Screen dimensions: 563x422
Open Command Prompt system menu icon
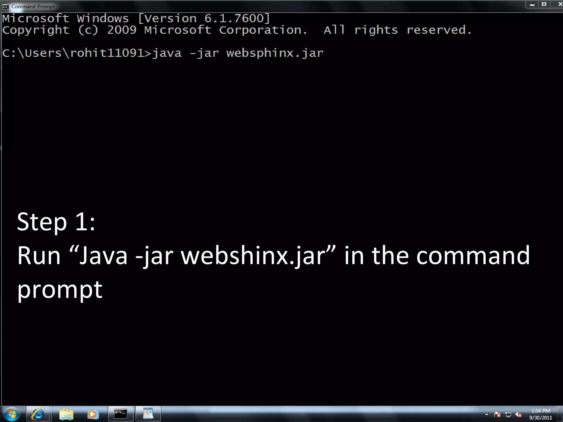[5, 7]
